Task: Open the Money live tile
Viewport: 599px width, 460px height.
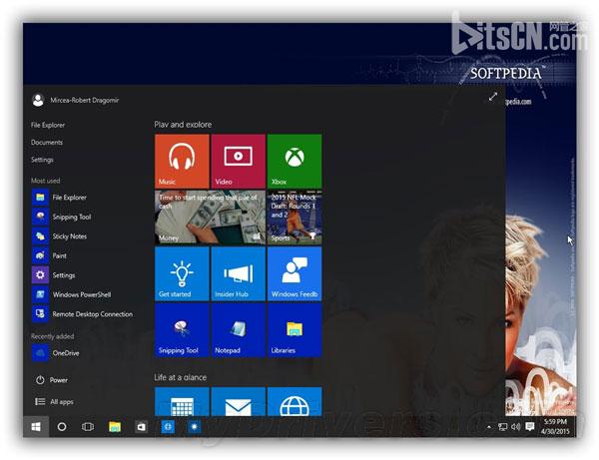Action: [210, 218]
